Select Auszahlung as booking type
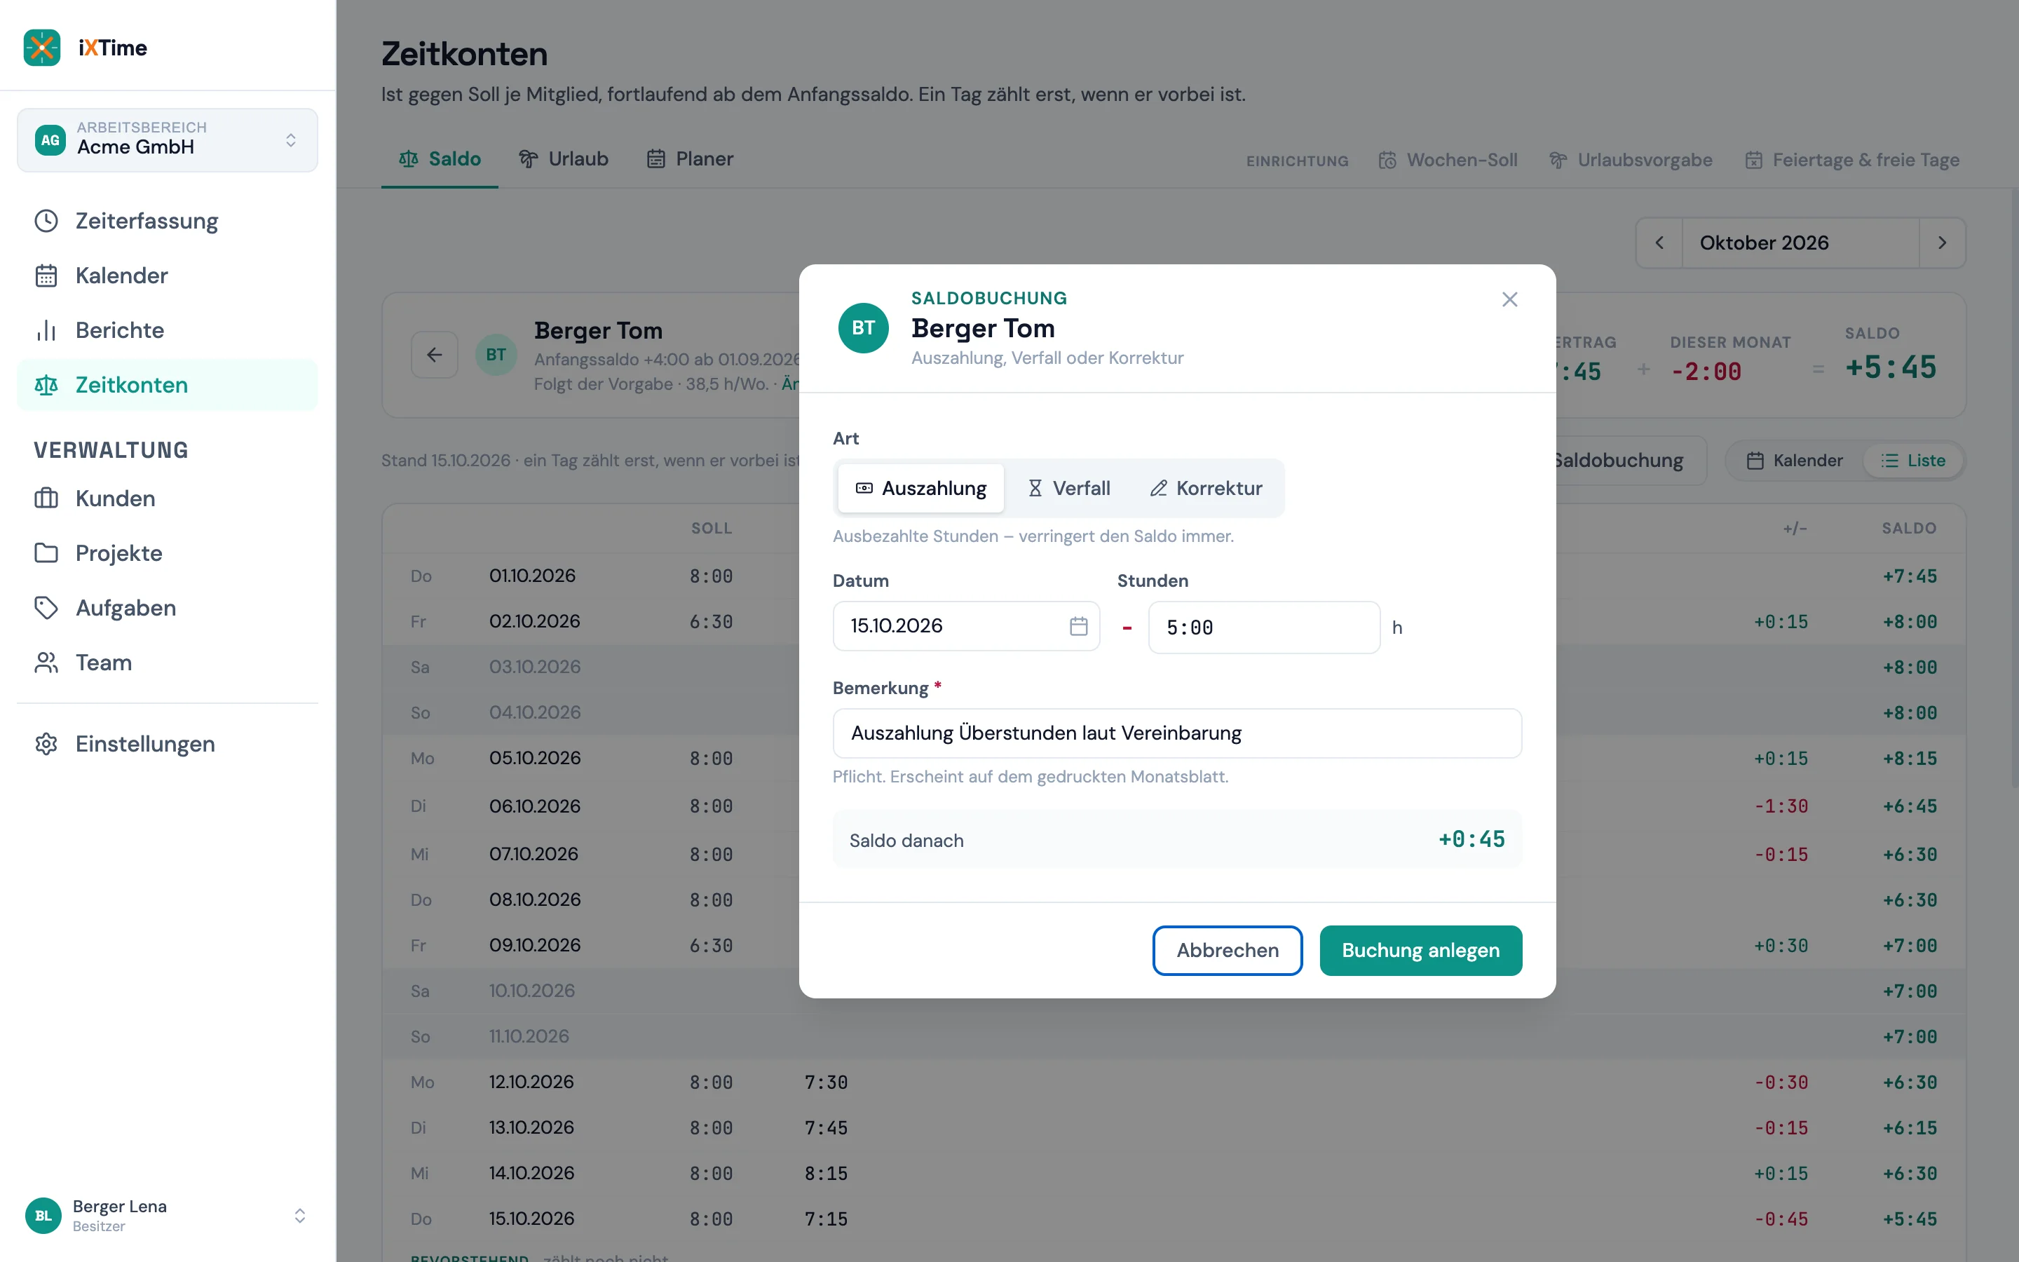This screenshot has width=2019, height=1262. (x=921, y=488)
